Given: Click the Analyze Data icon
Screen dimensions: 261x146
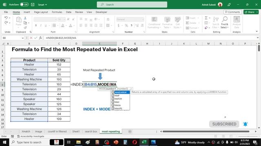Looking at the screenshot, I should coord(237,23).
